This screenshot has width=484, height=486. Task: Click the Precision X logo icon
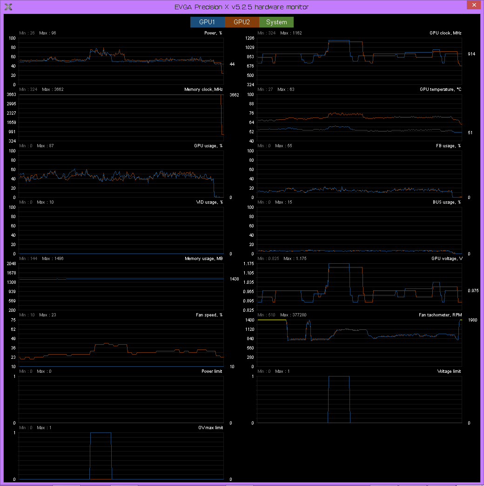click(8, 7)
